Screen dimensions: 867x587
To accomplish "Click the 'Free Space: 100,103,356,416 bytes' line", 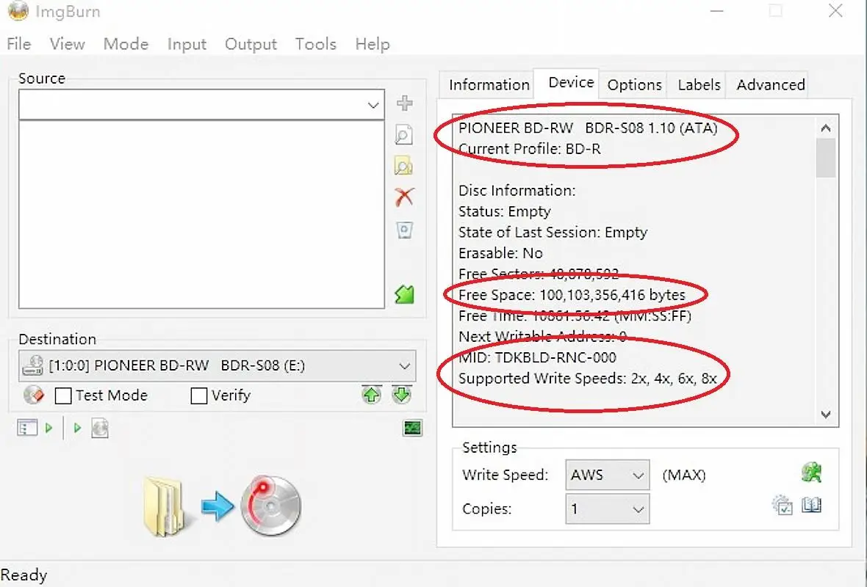I will (572, 295).
